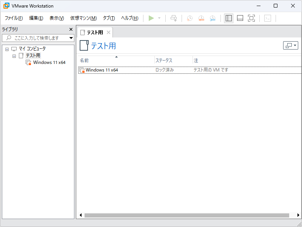The width and height of the screenshot is (302, 227).
Task: Select マイ コンピュータ in library tree
Action: pyautogui.click(x=32, y=49)
